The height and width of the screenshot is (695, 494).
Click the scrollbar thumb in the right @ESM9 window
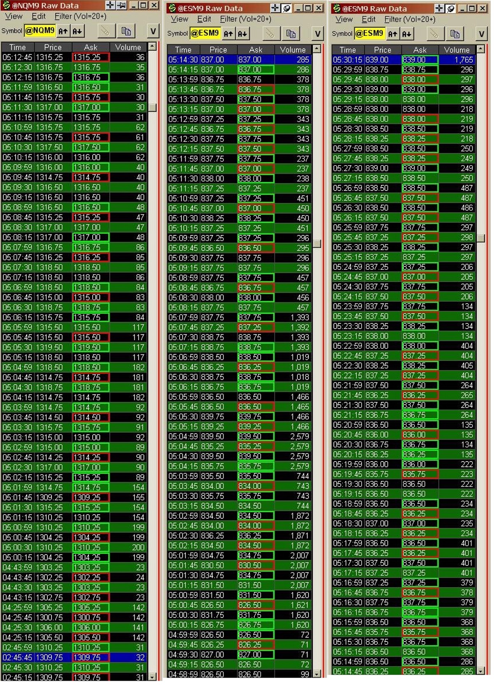[481, 238]
